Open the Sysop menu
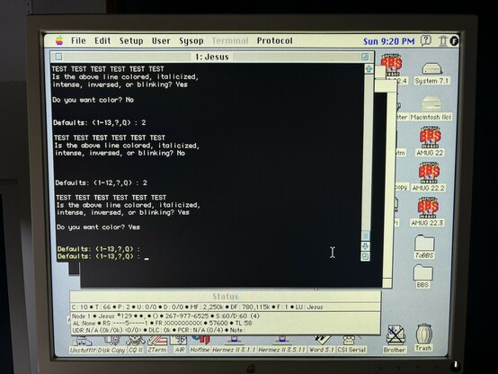Viewport: 498px width, 374px height. pos(191,41)
